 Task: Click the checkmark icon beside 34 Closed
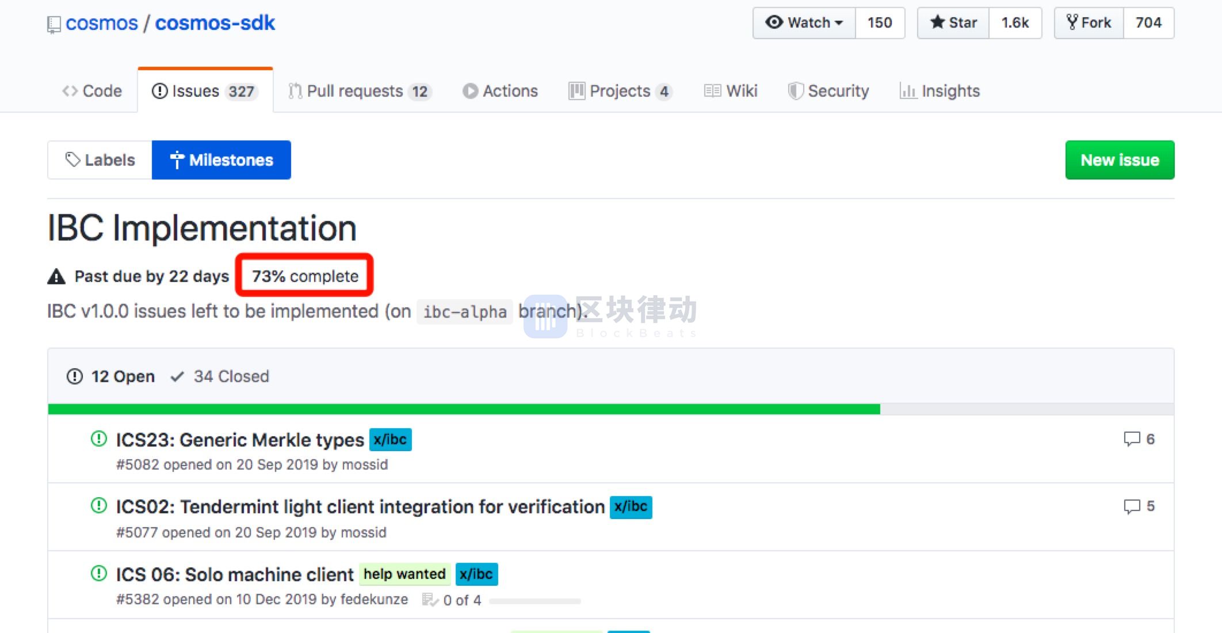[x=177, y=377]
